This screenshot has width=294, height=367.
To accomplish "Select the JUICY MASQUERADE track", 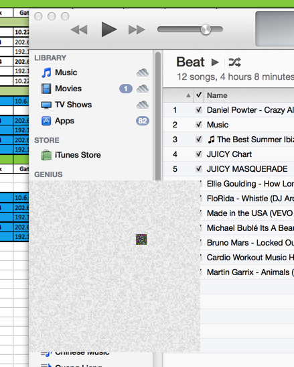I will pos(247,169).
